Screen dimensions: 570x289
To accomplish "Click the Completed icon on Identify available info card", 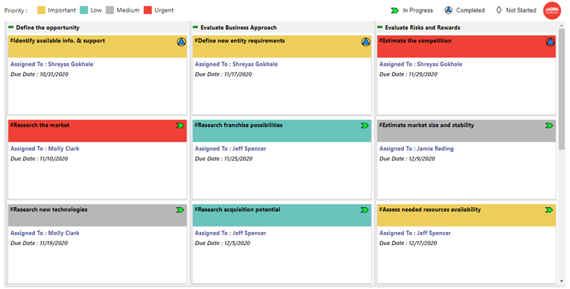I will point(181,42).
